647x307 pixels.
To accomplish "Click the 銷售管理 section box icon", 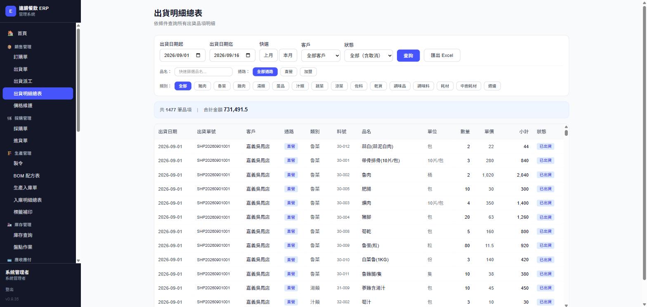I will pos(9,47).
